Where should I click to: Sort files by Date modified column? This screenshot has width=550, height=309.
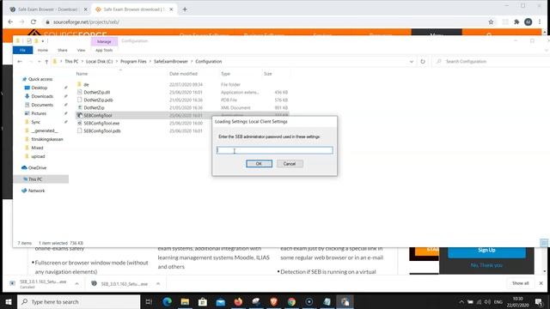[183, 74]
